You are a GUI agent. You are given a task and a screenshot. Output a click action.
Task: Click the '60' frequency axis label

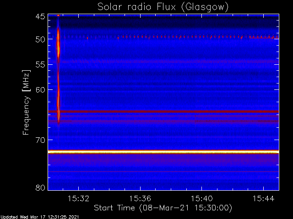pos(40,90)
